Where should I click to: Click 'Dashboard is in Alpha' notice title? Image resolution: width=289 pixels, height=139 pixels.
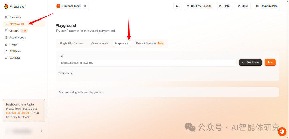[20, 104]
